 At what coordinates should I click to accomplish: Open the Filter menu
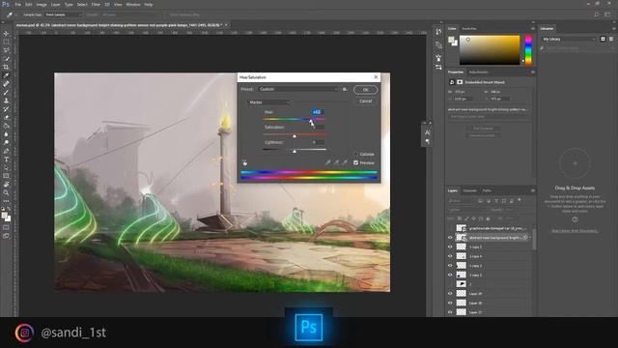[x=96, y=4]
